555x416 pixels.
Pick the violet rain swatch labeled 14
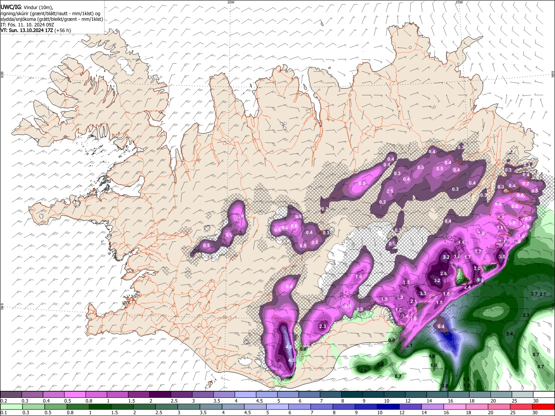(x=432, y=406)
